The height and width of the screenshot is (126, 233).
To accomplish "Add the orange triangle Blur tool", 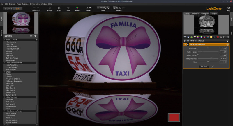I will point(195,37).
